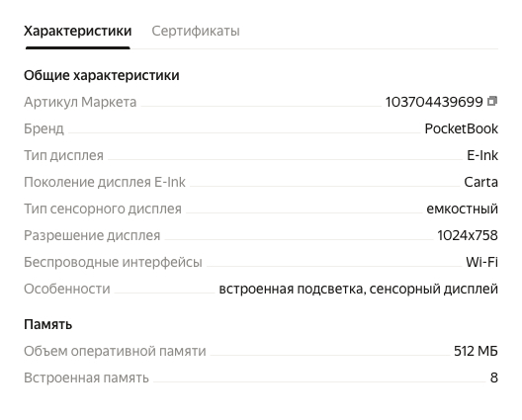
Task: Click the Общие характеристики heading
Action: point(102,75)
